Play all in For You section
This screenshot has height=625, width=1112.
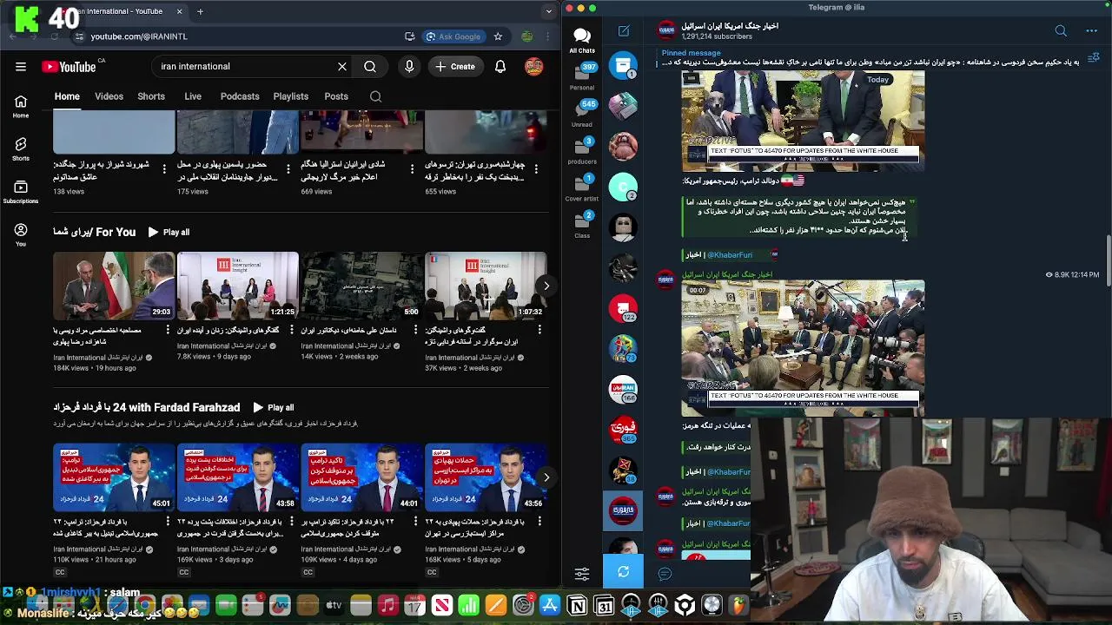tap(169, 232)
